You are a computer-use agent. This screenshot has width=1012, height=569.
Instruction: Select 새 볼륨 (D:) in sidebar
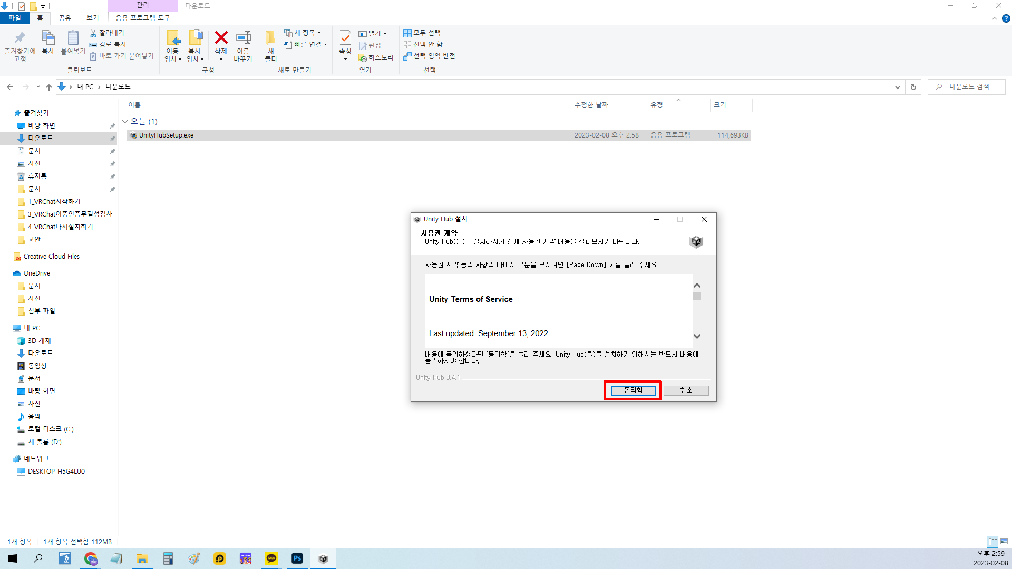(x=45, y=442)
